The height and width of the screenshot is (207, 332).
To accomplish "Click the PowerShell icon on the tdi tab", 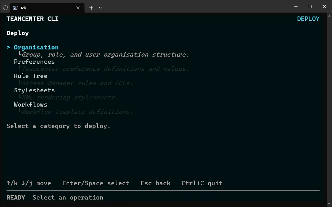I will click(x=15, y=8).
